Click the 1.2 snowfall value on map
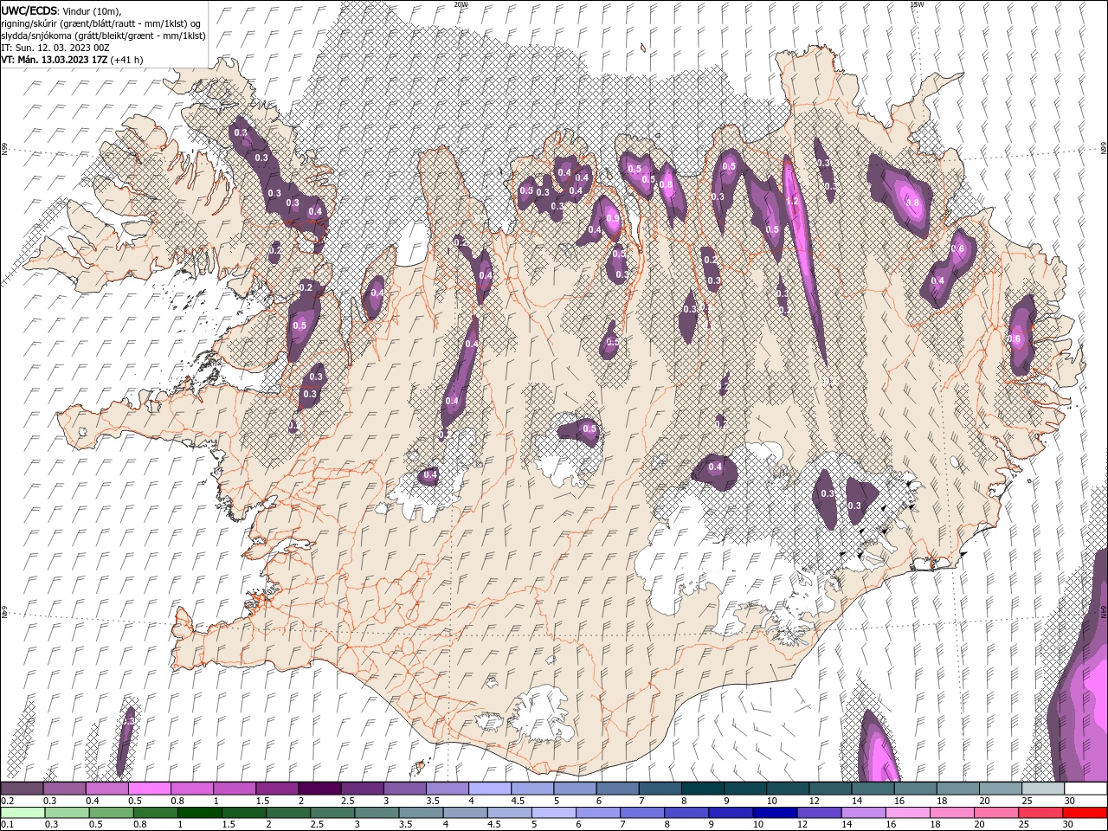1108x831 pixels. (x=791, y=201)
